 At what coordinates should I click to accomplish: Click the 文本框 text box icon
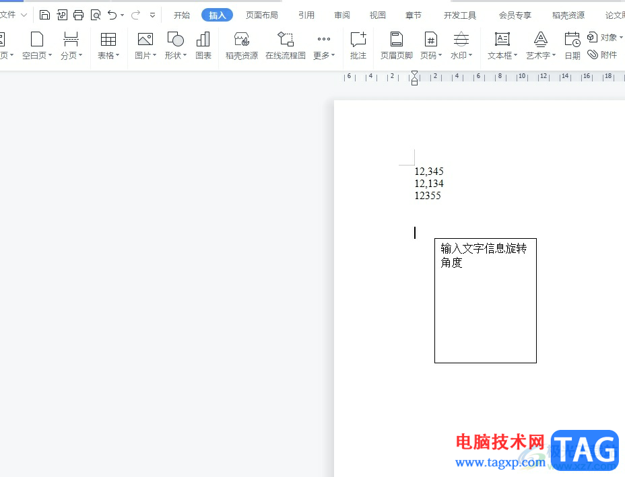[502, 40]
